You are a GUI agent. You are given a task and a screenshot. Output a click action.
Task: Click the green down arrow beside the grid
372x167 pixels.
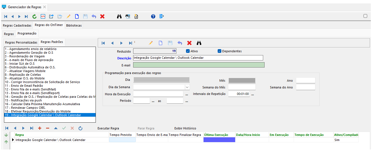point(6,135)
